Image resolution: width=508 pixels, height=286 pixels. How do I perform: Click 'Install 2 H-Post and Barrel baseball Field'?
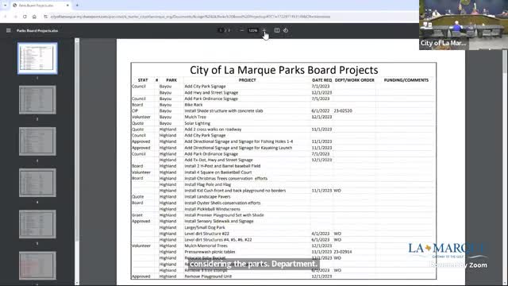point(222,166)
